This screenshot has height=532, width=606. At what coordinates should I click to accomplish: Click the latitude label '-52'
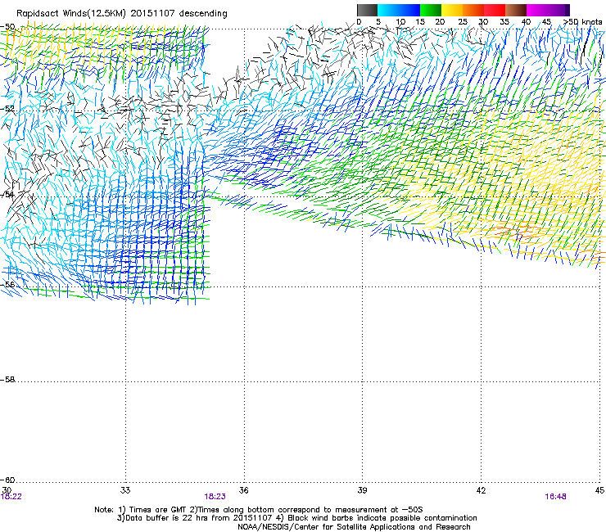[x=7, y=109]
